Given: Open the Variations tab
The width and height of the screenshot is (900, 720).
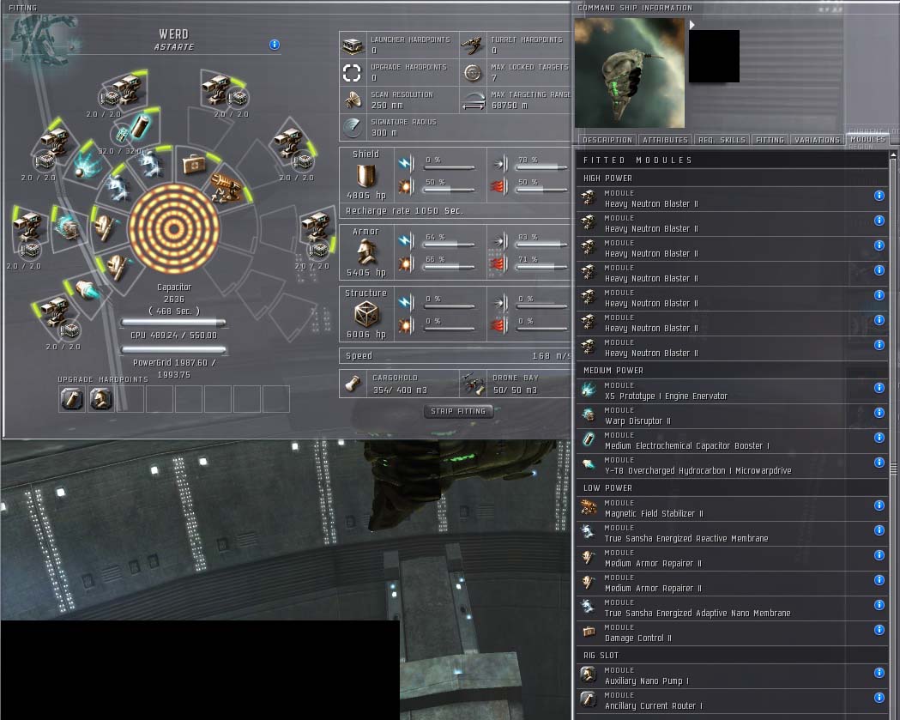Looking at the screenshot, I should pyautogui.click(x=817, y=140).
